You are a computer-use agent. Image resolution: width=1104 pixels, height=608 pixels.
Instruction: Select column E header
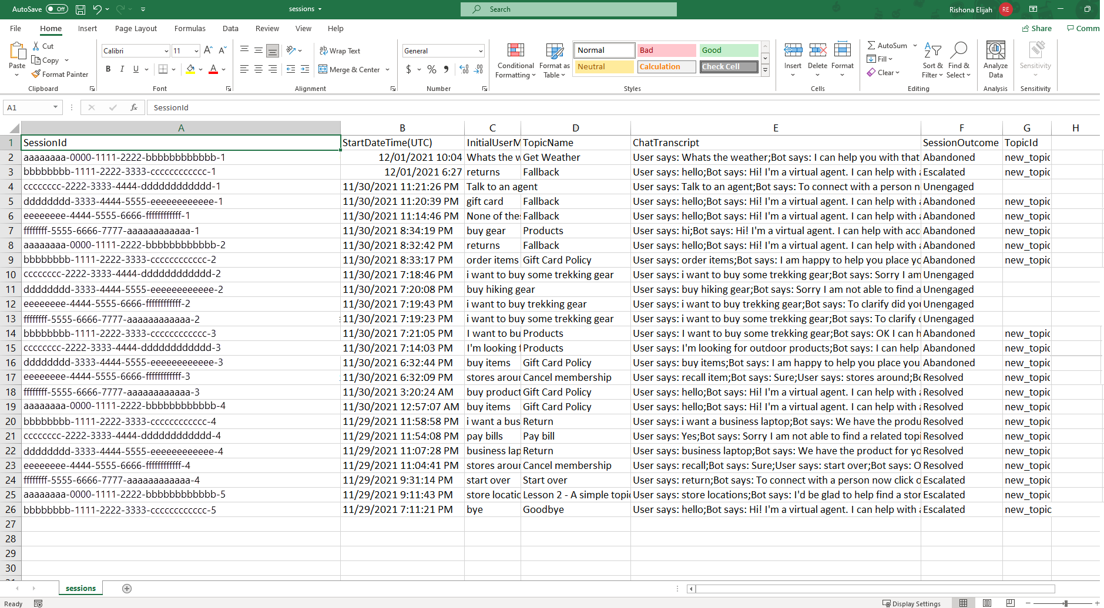[776, 128]
